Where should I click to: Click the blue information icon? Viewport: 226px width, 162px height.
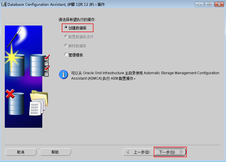(x=63, y=74)
